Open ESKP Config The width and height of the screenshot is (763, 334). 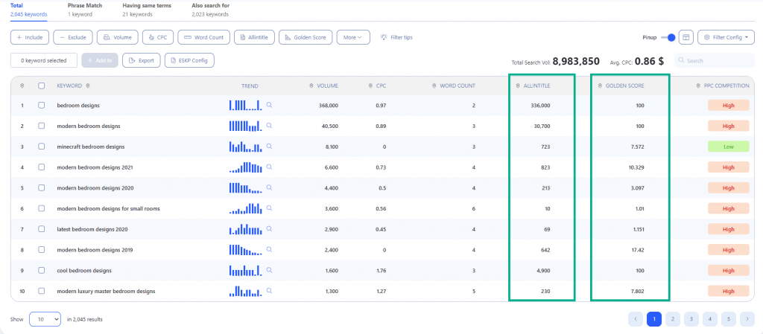coord(189,61)
